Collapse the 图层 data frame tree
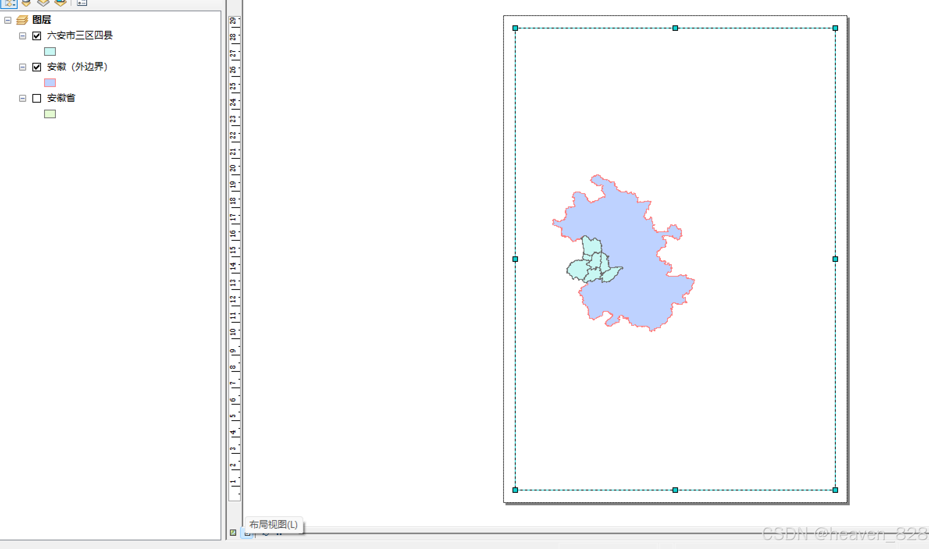 pos(8,20)
